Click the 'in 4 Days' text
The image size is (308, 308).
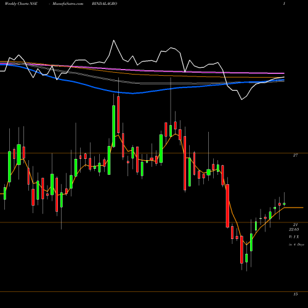[x=296, y=245]
